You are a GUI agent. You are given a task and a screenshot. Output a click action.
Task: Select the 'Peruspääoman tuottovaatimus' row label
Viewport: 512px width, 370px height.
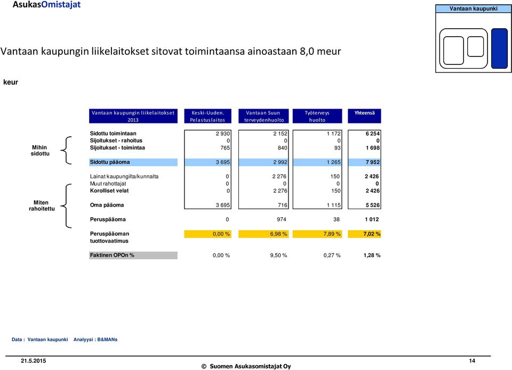pyautogui.click(x=109, y=237)
